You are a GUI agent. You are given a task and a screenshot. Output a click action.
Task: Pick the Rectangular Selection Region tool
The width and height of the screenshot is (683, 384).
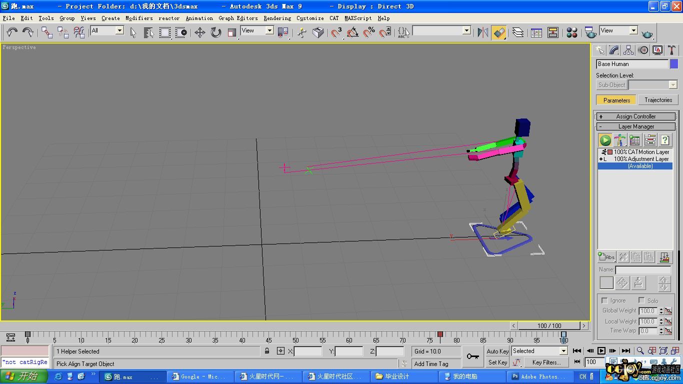[165, 32]
